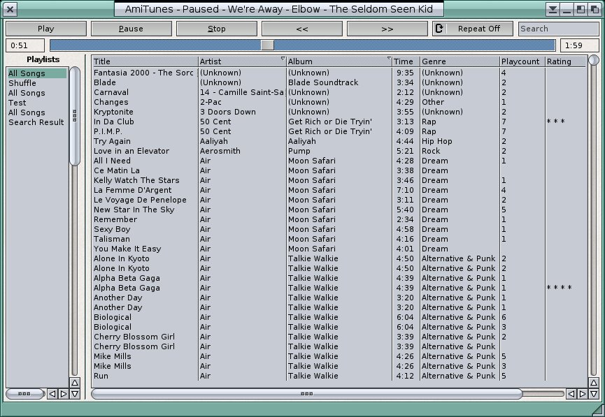Click the total time display 1:59
Screen dimensions: 605x417
pos(580,45)
